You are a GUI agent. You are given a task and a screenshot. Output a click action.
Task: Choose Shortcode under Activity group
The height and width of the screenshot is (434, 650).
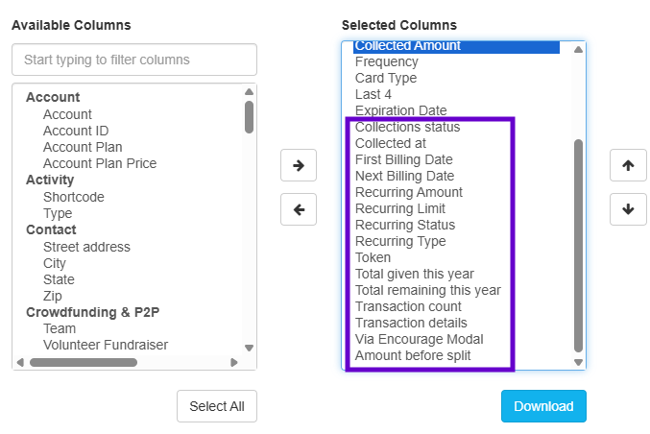click(x=74, y=197)
